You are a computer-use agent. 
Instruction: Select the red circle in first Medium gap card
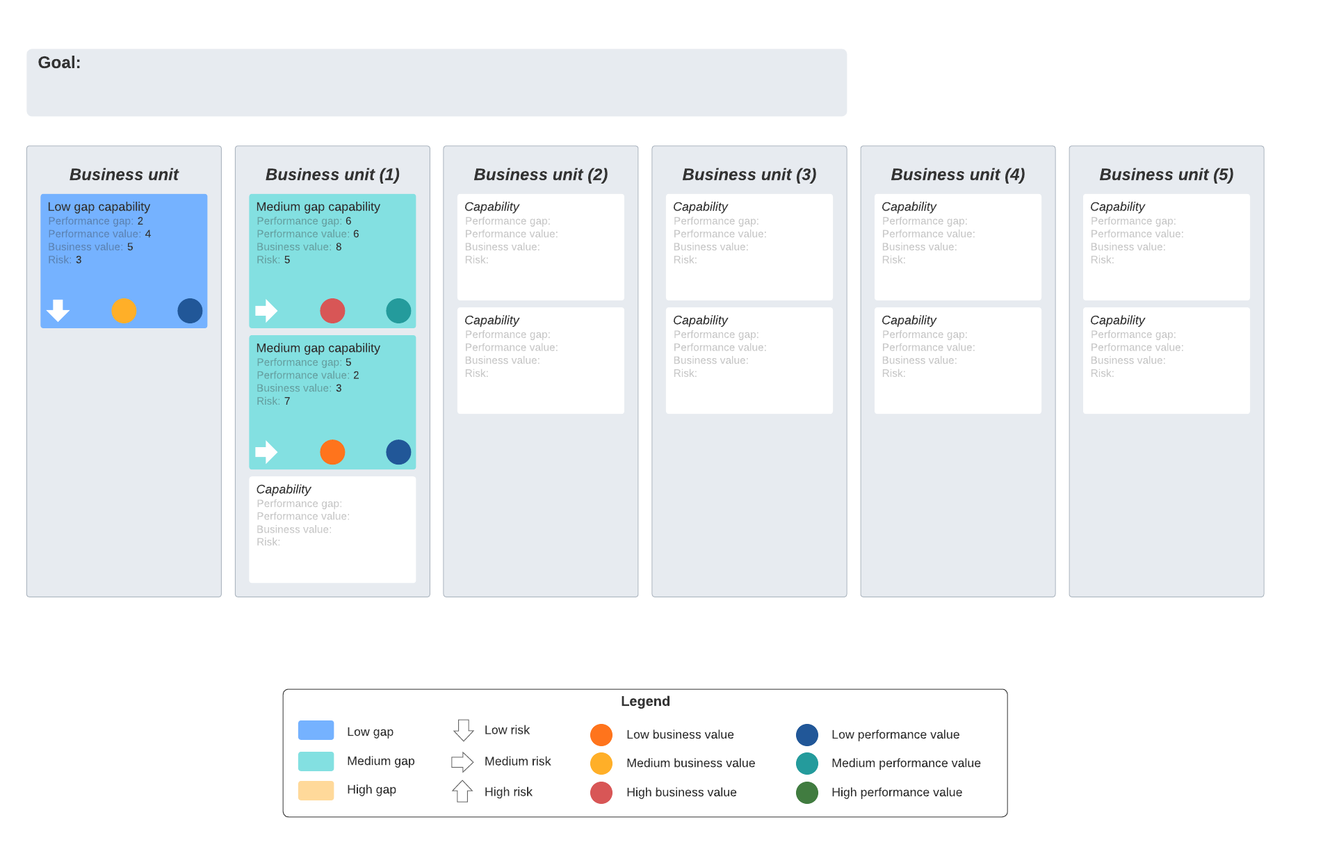tap(332, 311)
